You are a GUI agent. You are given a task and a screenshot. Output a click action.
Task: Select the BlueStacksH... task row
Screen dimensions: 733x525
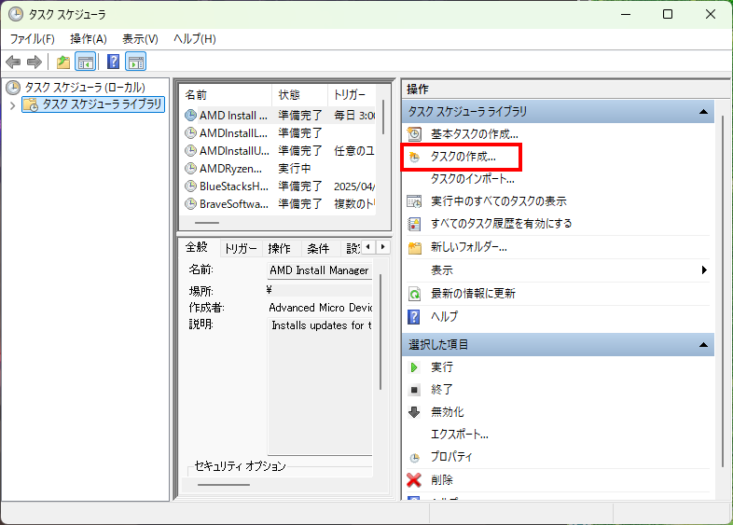click(x=233, y=186)
